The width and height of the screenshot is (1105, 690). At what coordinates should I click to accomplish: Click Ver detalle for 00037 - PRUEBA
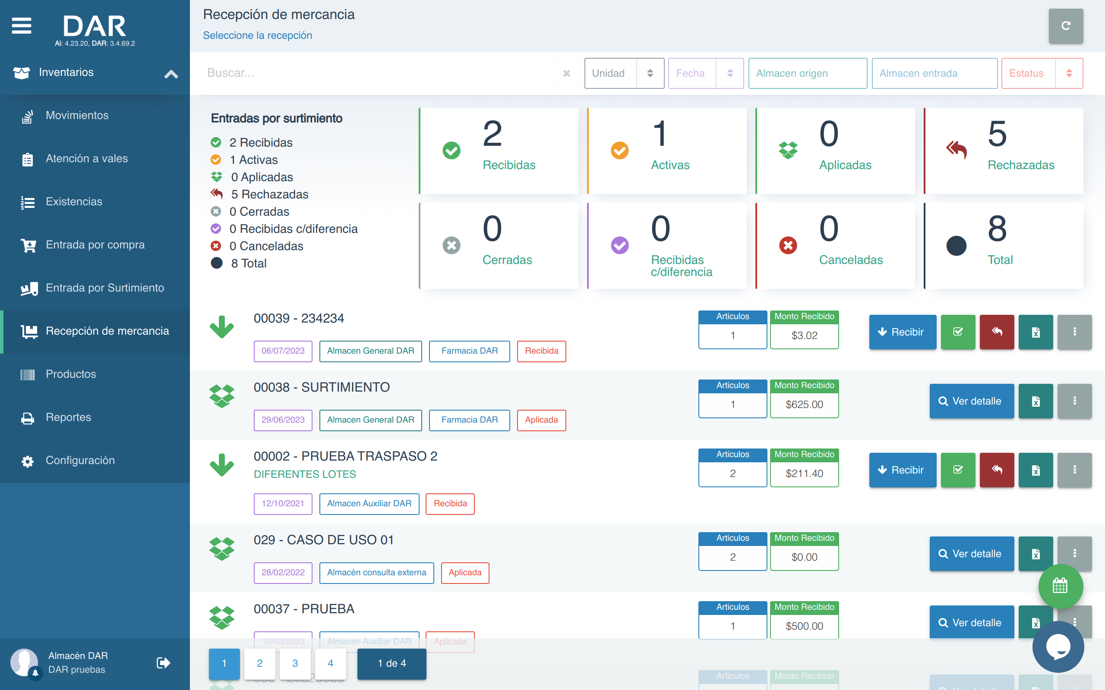click(x=972, y=622)
